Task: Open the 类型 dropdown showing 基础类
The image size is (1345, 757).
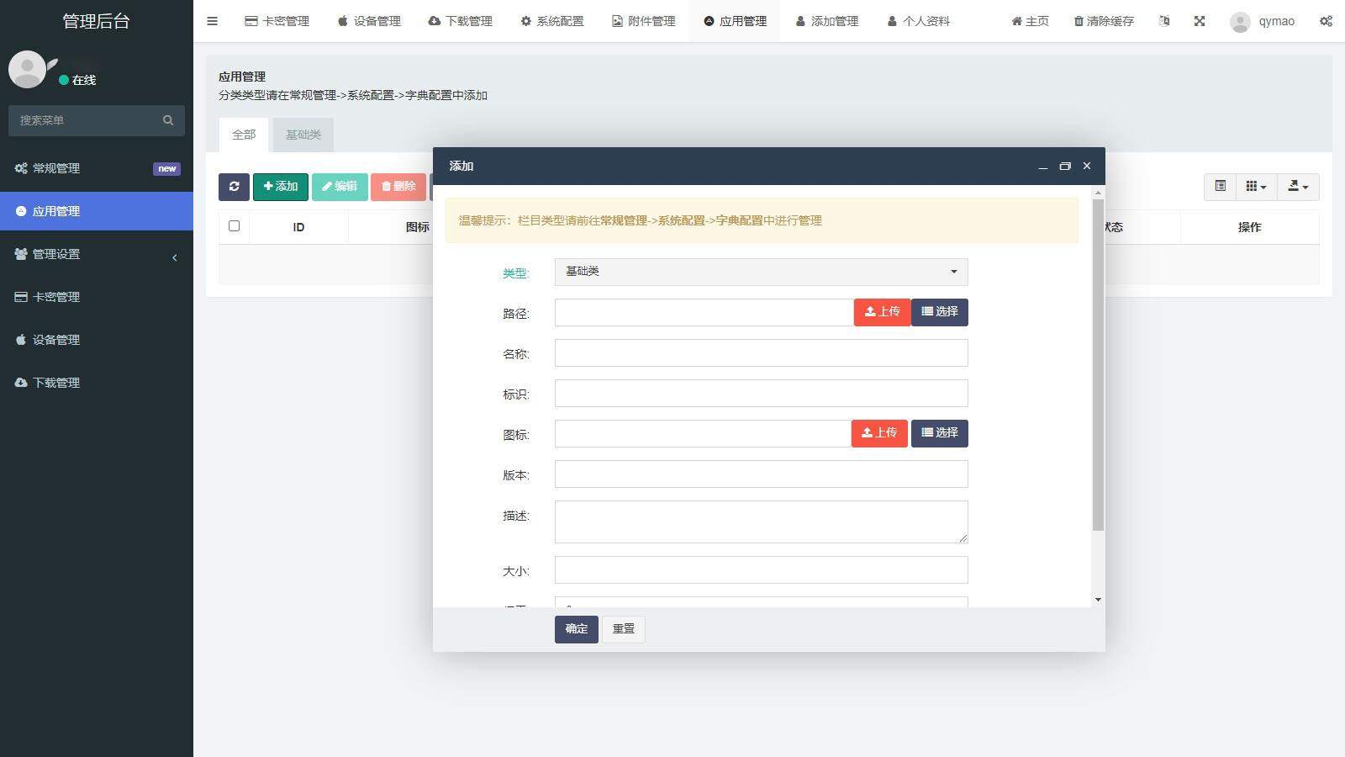Action: coord(761,272)
